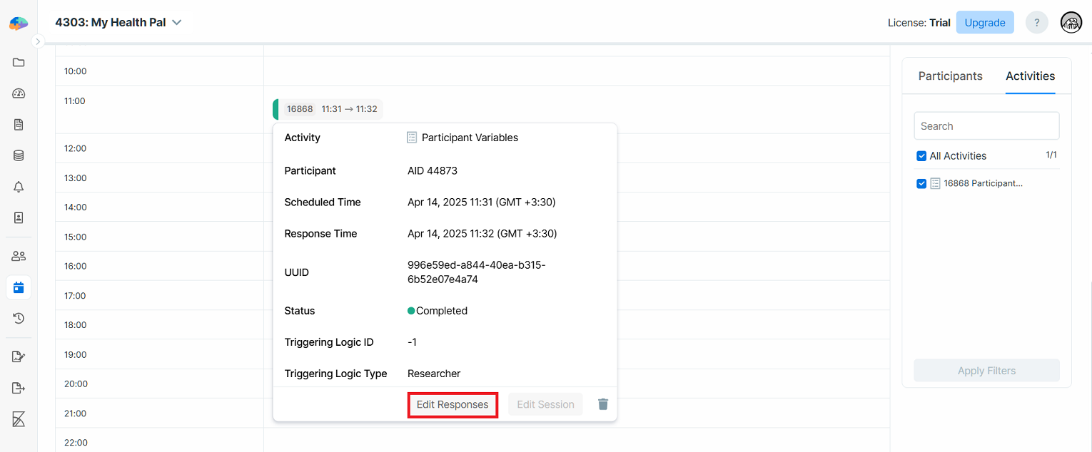Open the user profile avatar
Image resolution: width=1092 pixels, height=452 pixels.
[1071, 23]
